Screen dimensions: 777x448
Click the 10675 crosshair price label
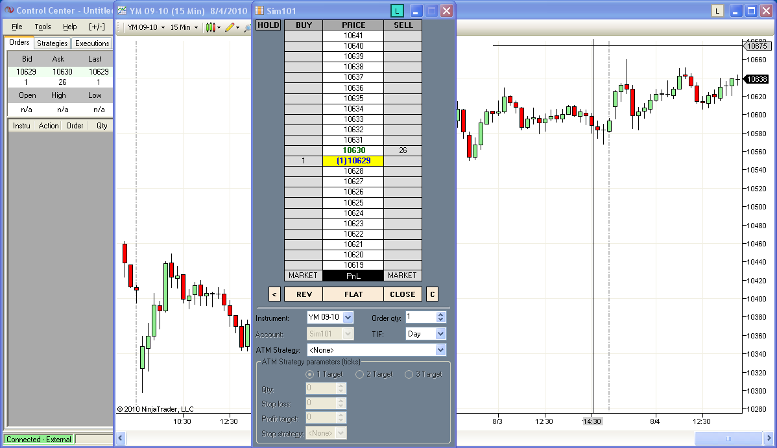tap(757, 46)
